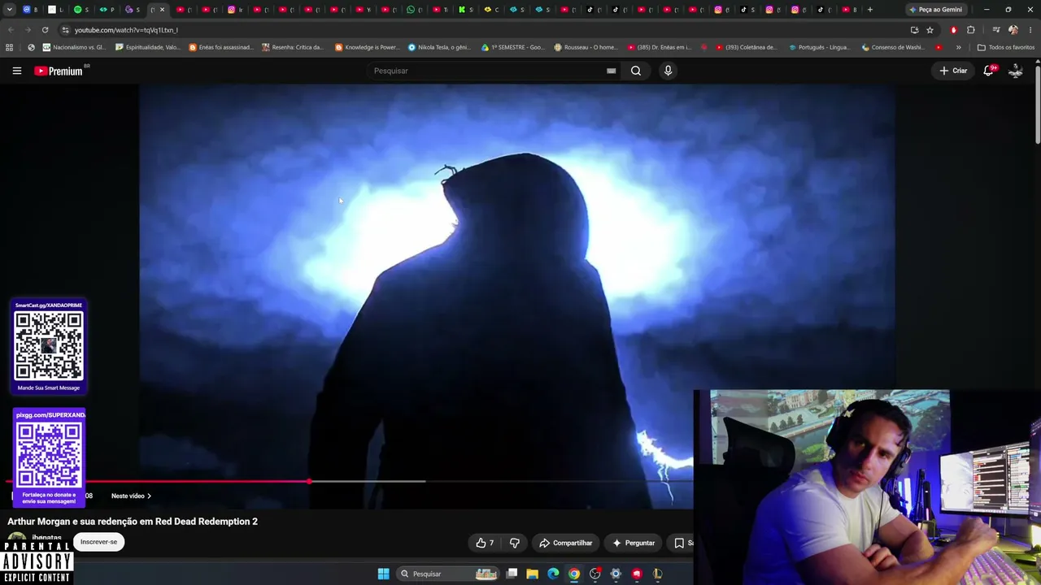Share the video via Compartilhar

pyautogui.click(x=565, y=543)
